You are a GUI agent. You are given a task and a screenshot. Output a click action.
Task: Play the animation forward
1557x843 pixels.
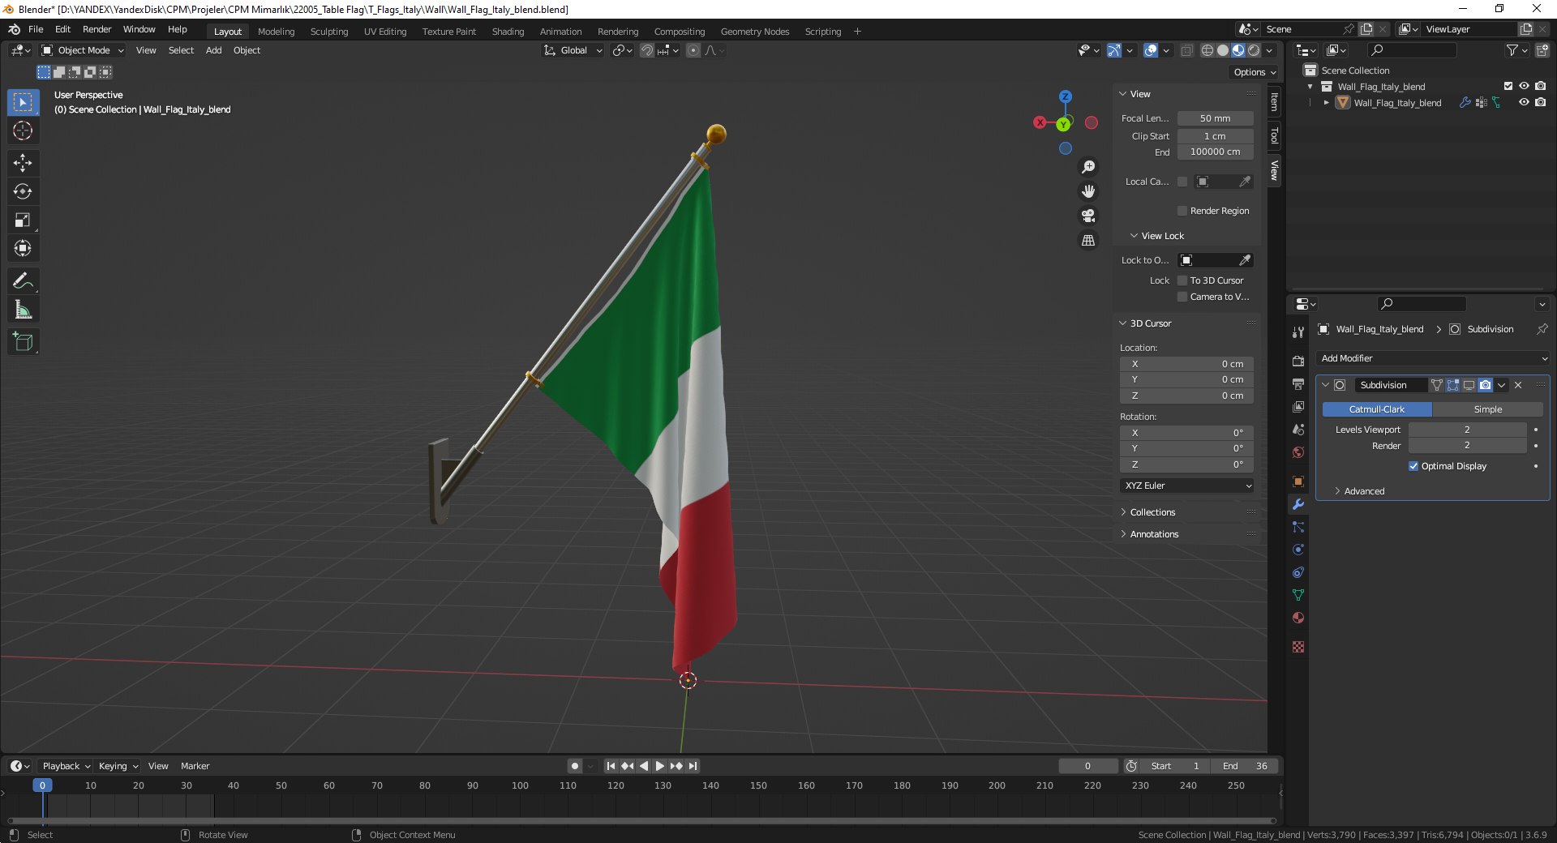click(659, 766)
